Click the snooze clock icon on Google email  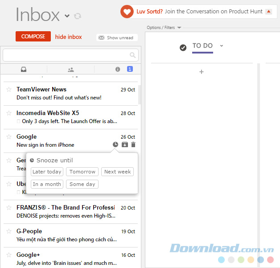[115, 144]
